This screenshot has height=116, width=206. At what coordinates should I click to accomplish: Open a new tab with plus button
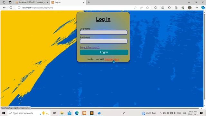pos(89,2)
